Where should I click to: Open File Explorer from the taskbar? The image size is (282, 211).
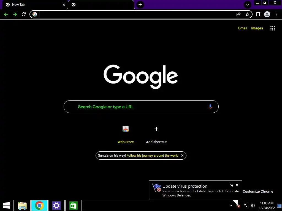[x=22, y=206]
